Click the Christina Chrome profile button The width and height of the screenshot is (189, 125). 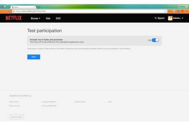click(182, 6)
